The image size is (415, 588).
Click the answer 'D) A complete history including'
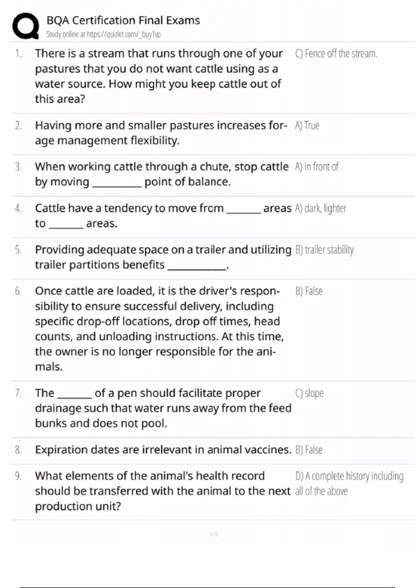coord(349,476)
